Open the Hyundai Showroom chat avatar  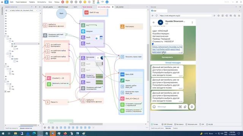[x=160, y=22]
